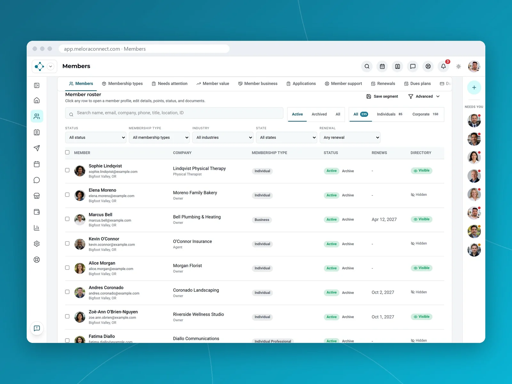Archive Kevin O'Connor via Archive link
Image resolution: width=512 pixels, height=384 pixels.
coord(348,244)
